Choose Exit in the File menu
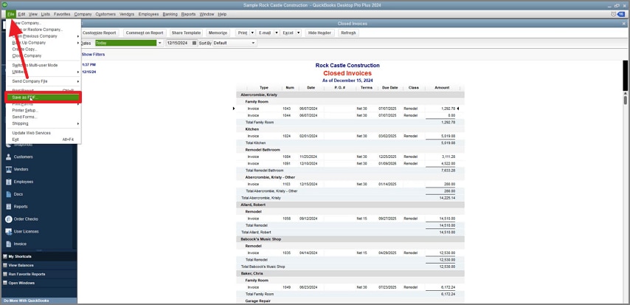The height and width of the screenshot is (305, 630). 44,140
